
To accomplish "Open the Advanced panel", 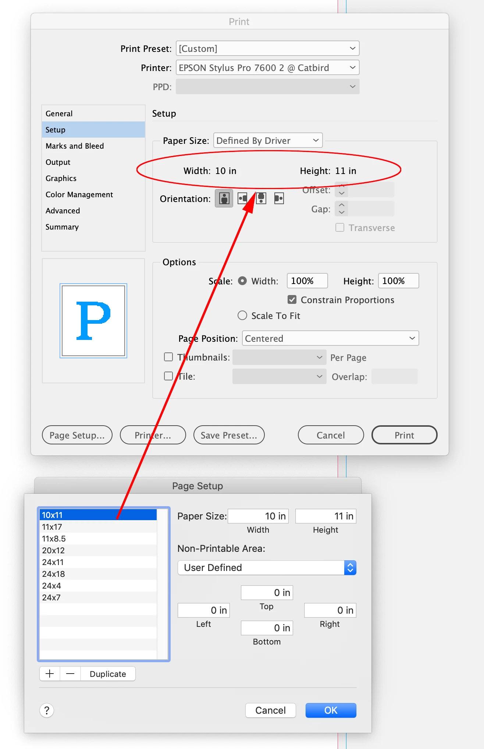I will click(x=93, y=210).
